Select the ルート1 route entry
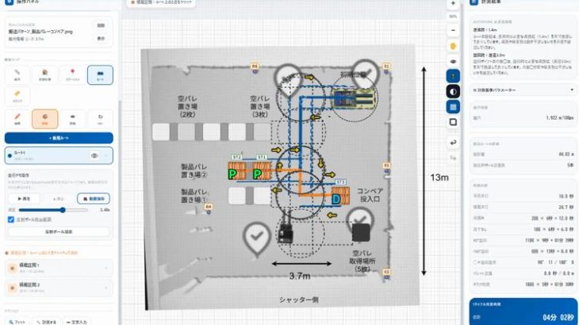Screen dimensions: 579x325 click(x=59, y=155)
